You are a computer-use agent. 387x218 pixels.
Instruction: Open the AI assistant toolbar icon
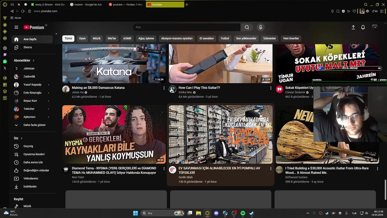375,11
